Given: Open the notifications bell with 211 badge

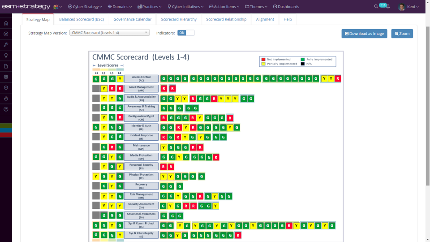Looking at the screenshot, I should coord(388,7).
